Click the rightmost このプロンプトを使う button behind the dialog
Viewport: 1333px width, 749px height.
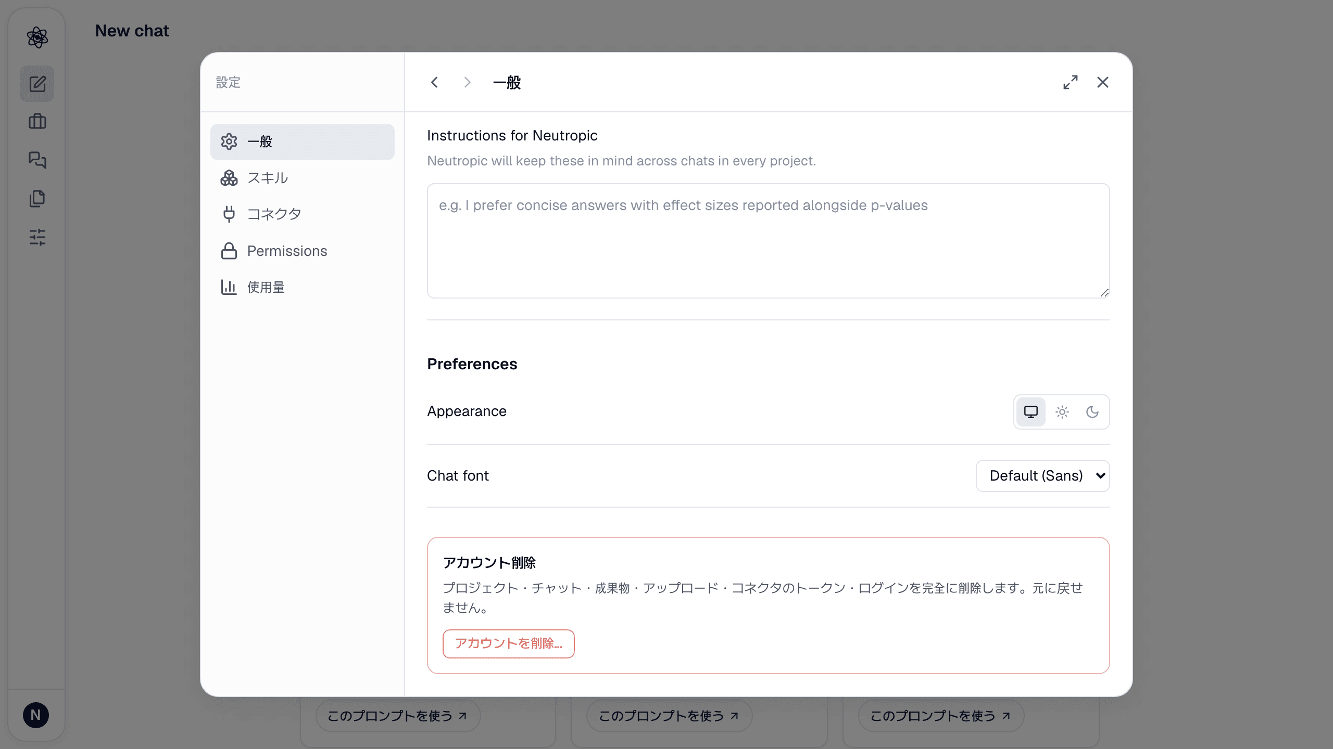click(x=941, y=716)
